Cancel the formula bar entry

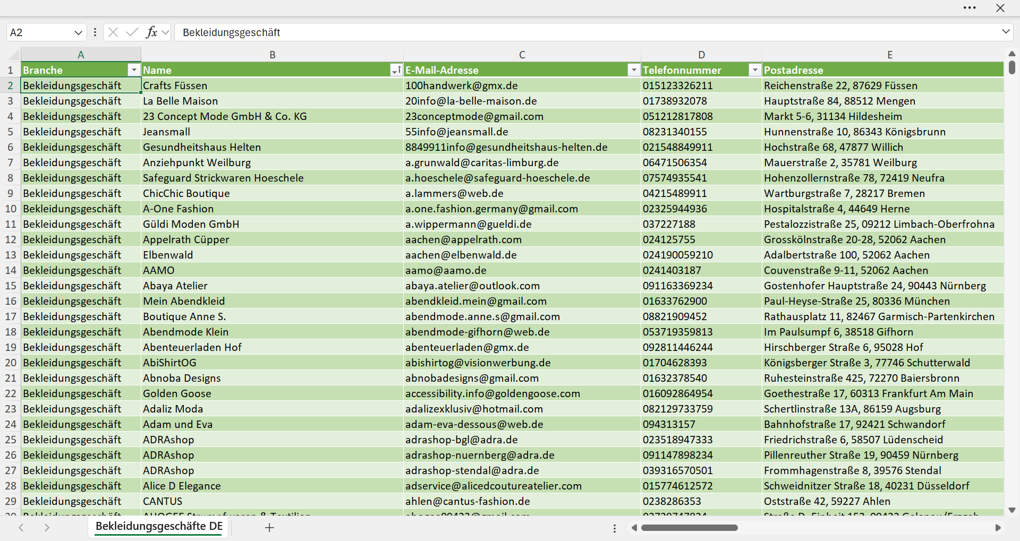[113, 32]
